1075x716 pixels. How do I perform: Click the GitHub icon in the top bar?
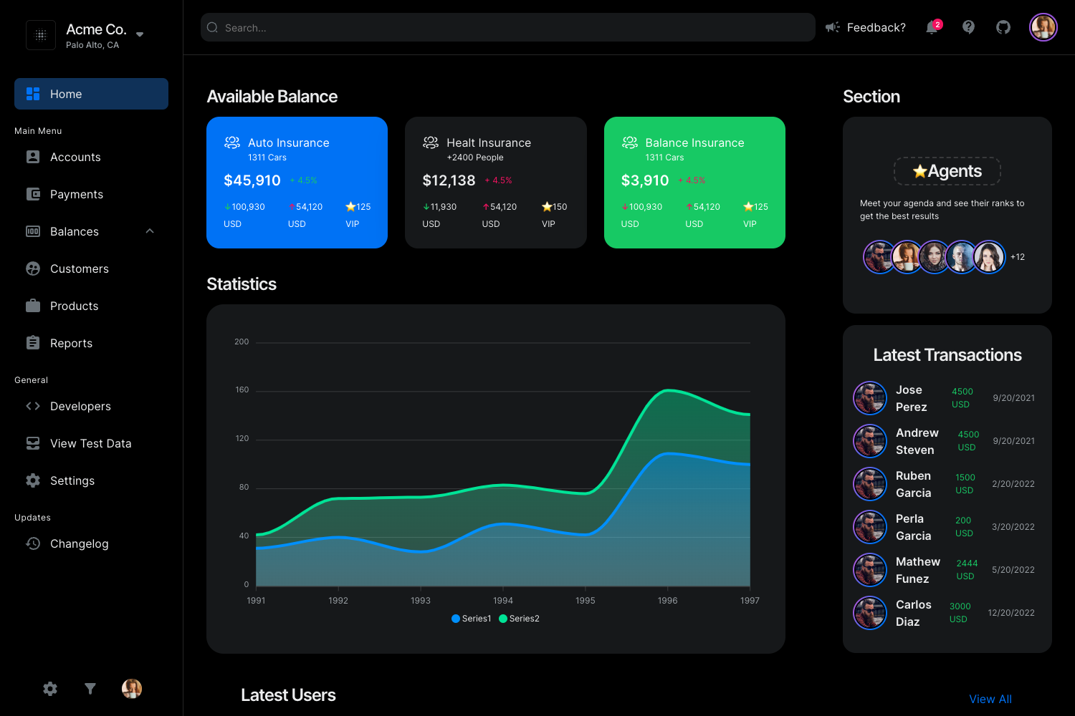point(1003,26)
